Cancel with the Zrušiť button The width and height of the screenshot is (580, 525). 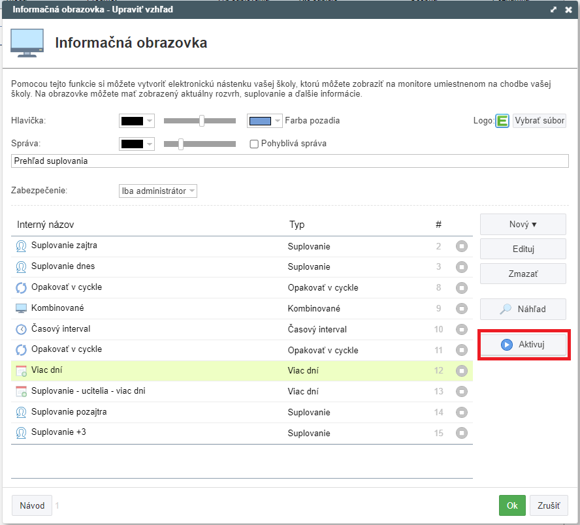(549, 505)
